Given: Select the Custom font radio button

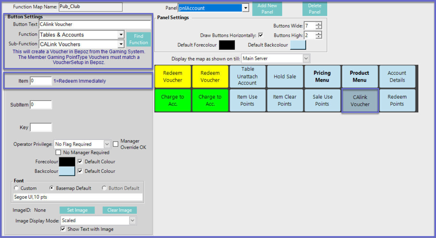Looking at the screenshot, I should [17, 188].
